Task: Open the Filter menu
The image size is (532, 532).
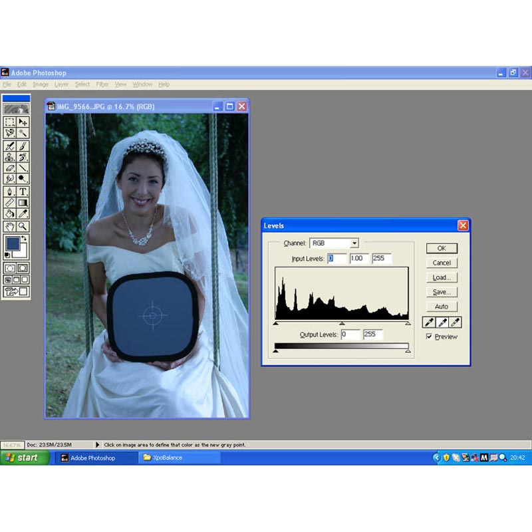Action: pyautogui.click(x=102, y=84)
